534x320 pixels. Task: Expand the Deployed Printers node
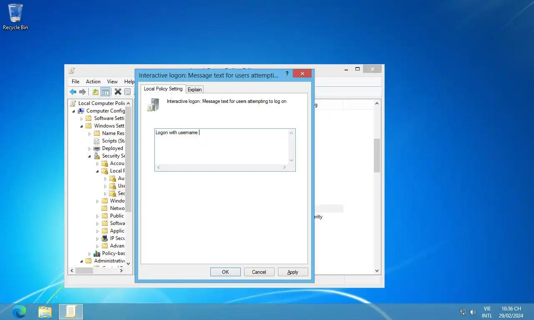pos(89,148)
